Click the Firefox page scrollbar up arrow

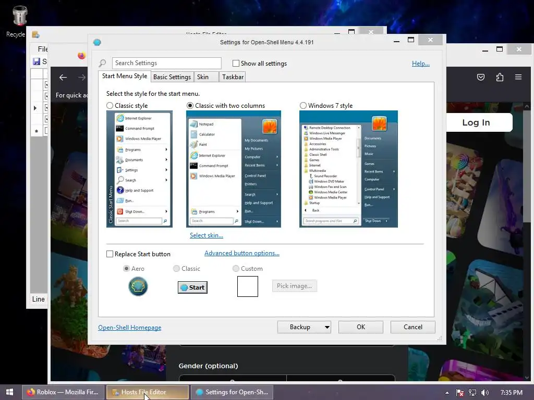(x=527, y=106)
